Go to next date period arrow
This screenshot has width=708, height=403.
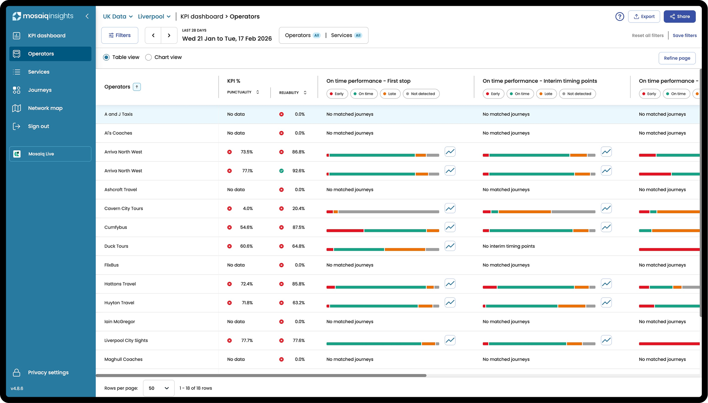(x=169, y=35)
